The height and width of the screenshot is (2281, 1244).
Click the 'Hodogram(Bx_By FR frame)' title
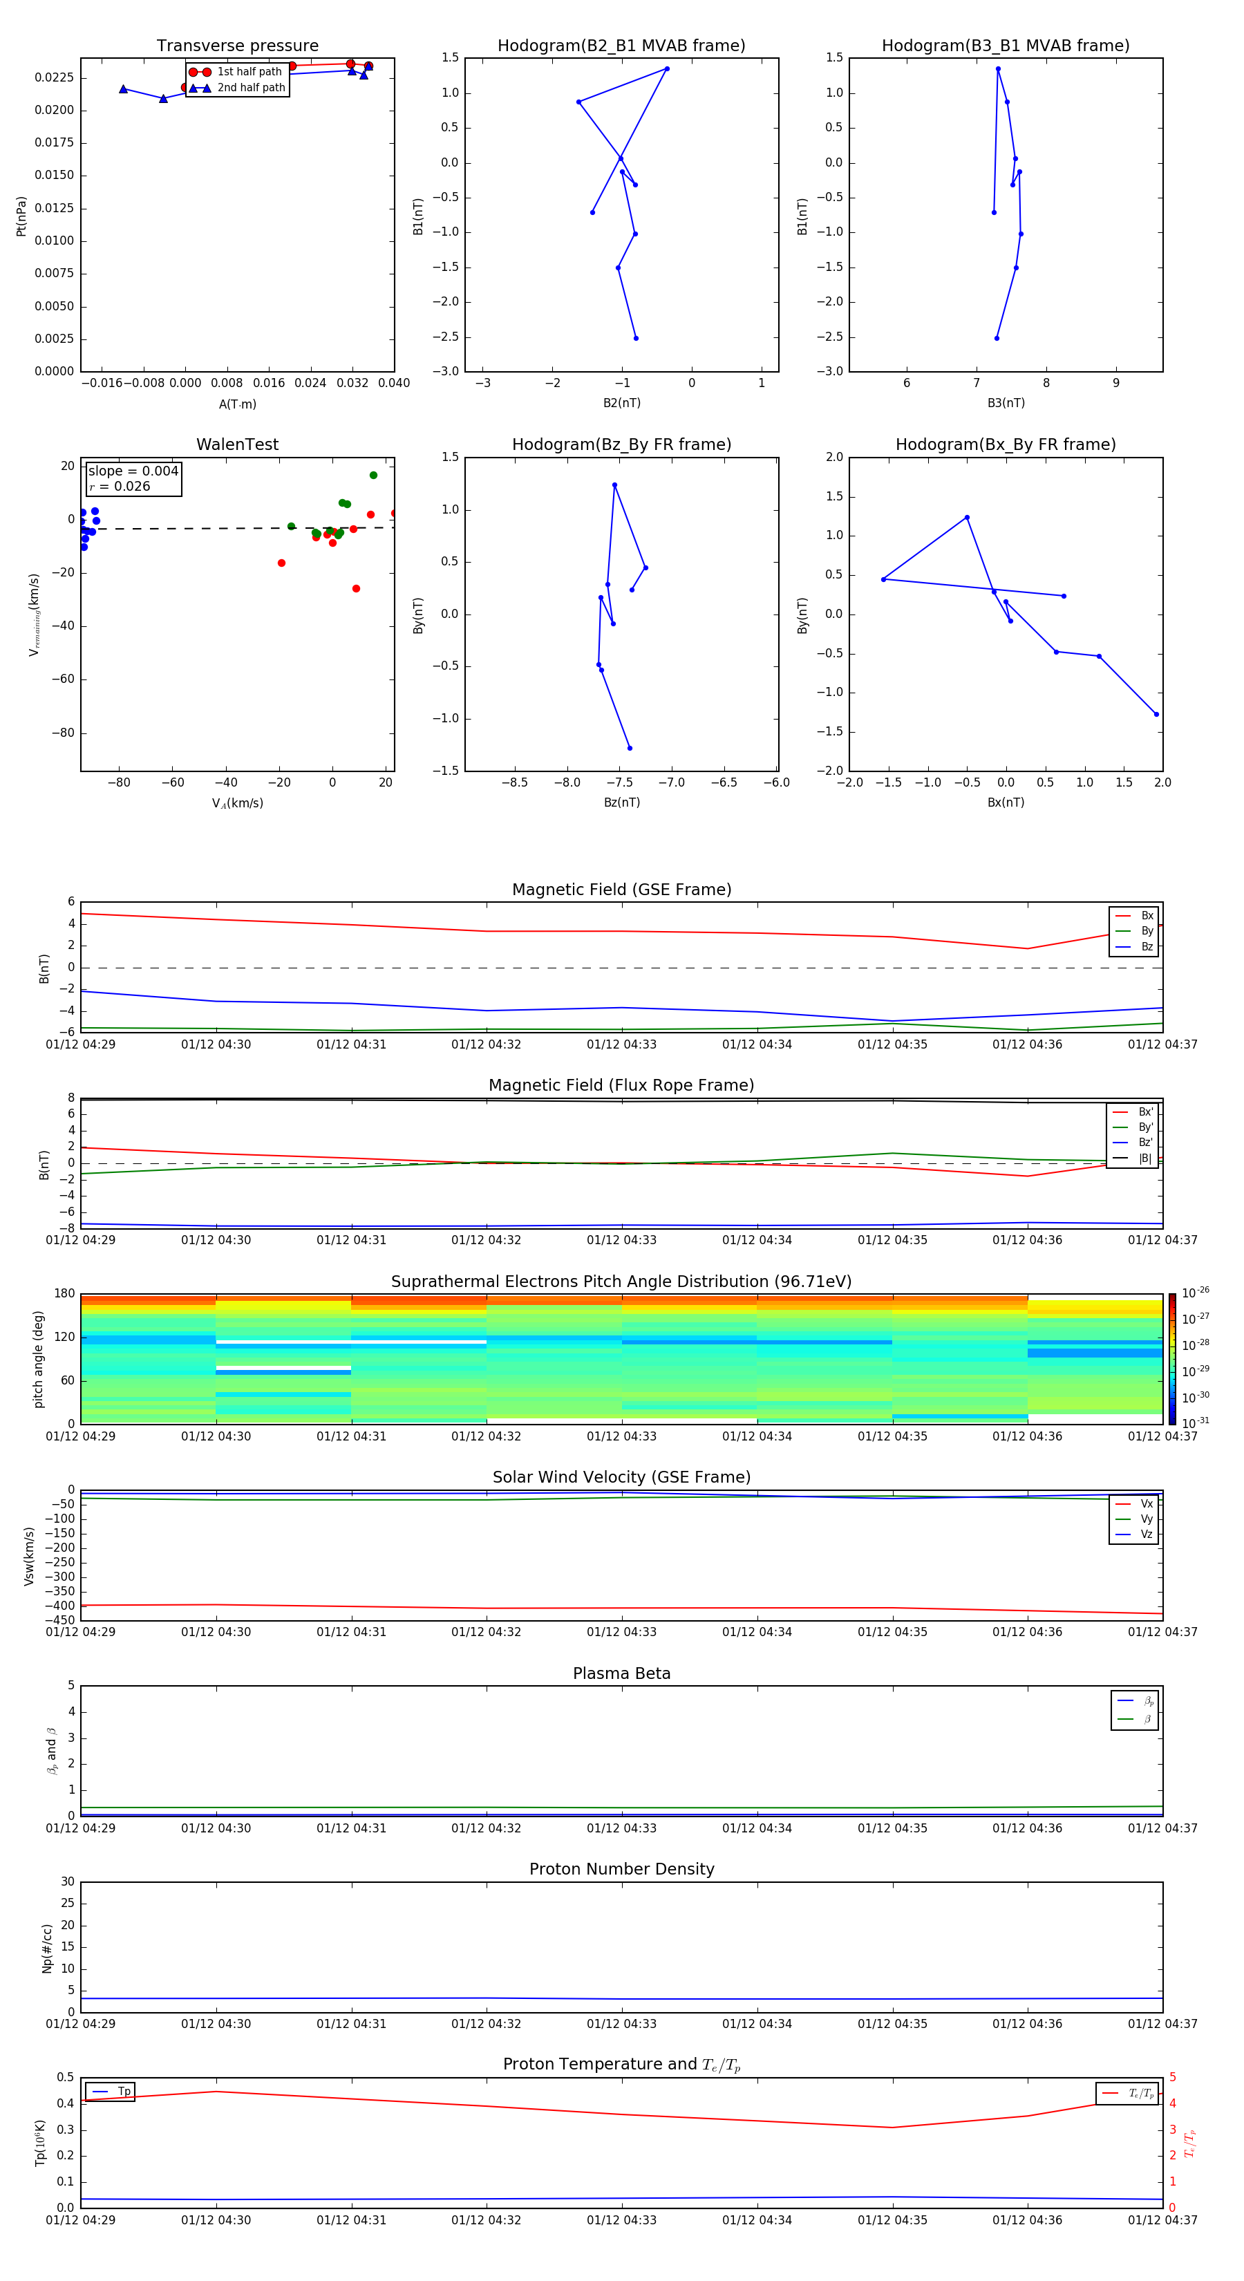(1006, 444)
